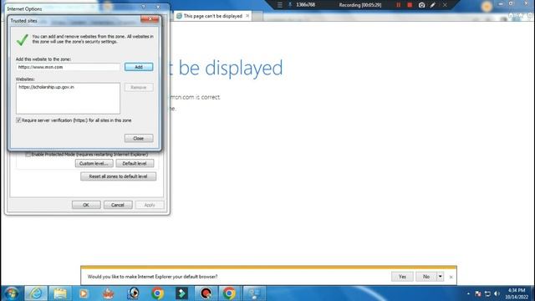The height and width of the screenshot is (301, 535).
Task: Toggle Enable Protected Mode checkbox
Action: click(28, 154)
